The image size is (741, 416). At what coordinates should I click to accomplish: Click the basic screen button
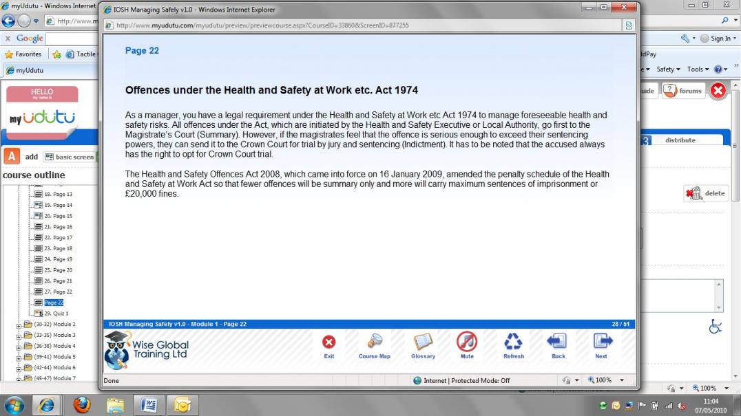pyautogui.click(x=70, y=157)
